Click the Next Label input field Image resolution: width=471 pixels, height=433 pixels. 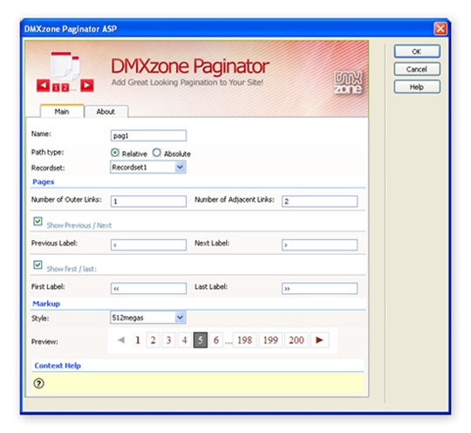319,244
